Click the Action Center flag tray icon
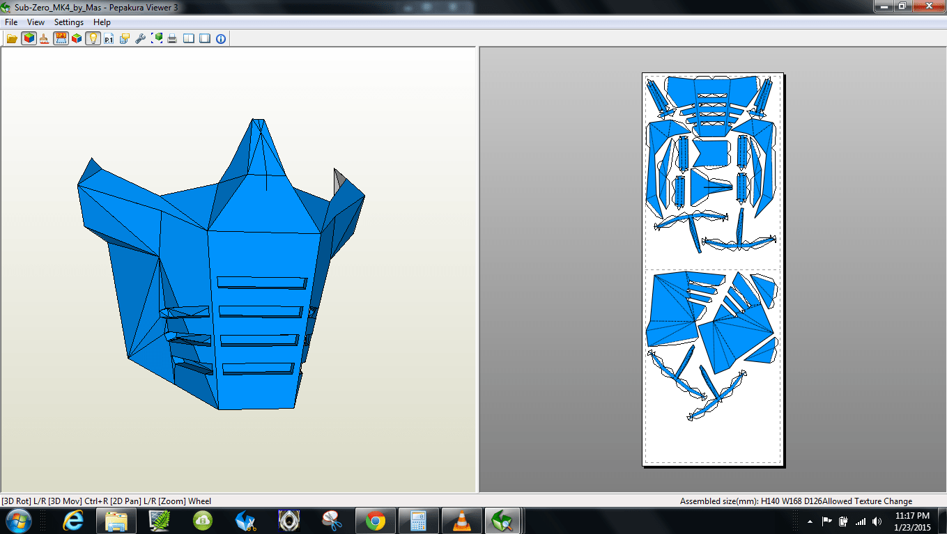Screen dimensions: 947x534 click(x=827, y=521)
